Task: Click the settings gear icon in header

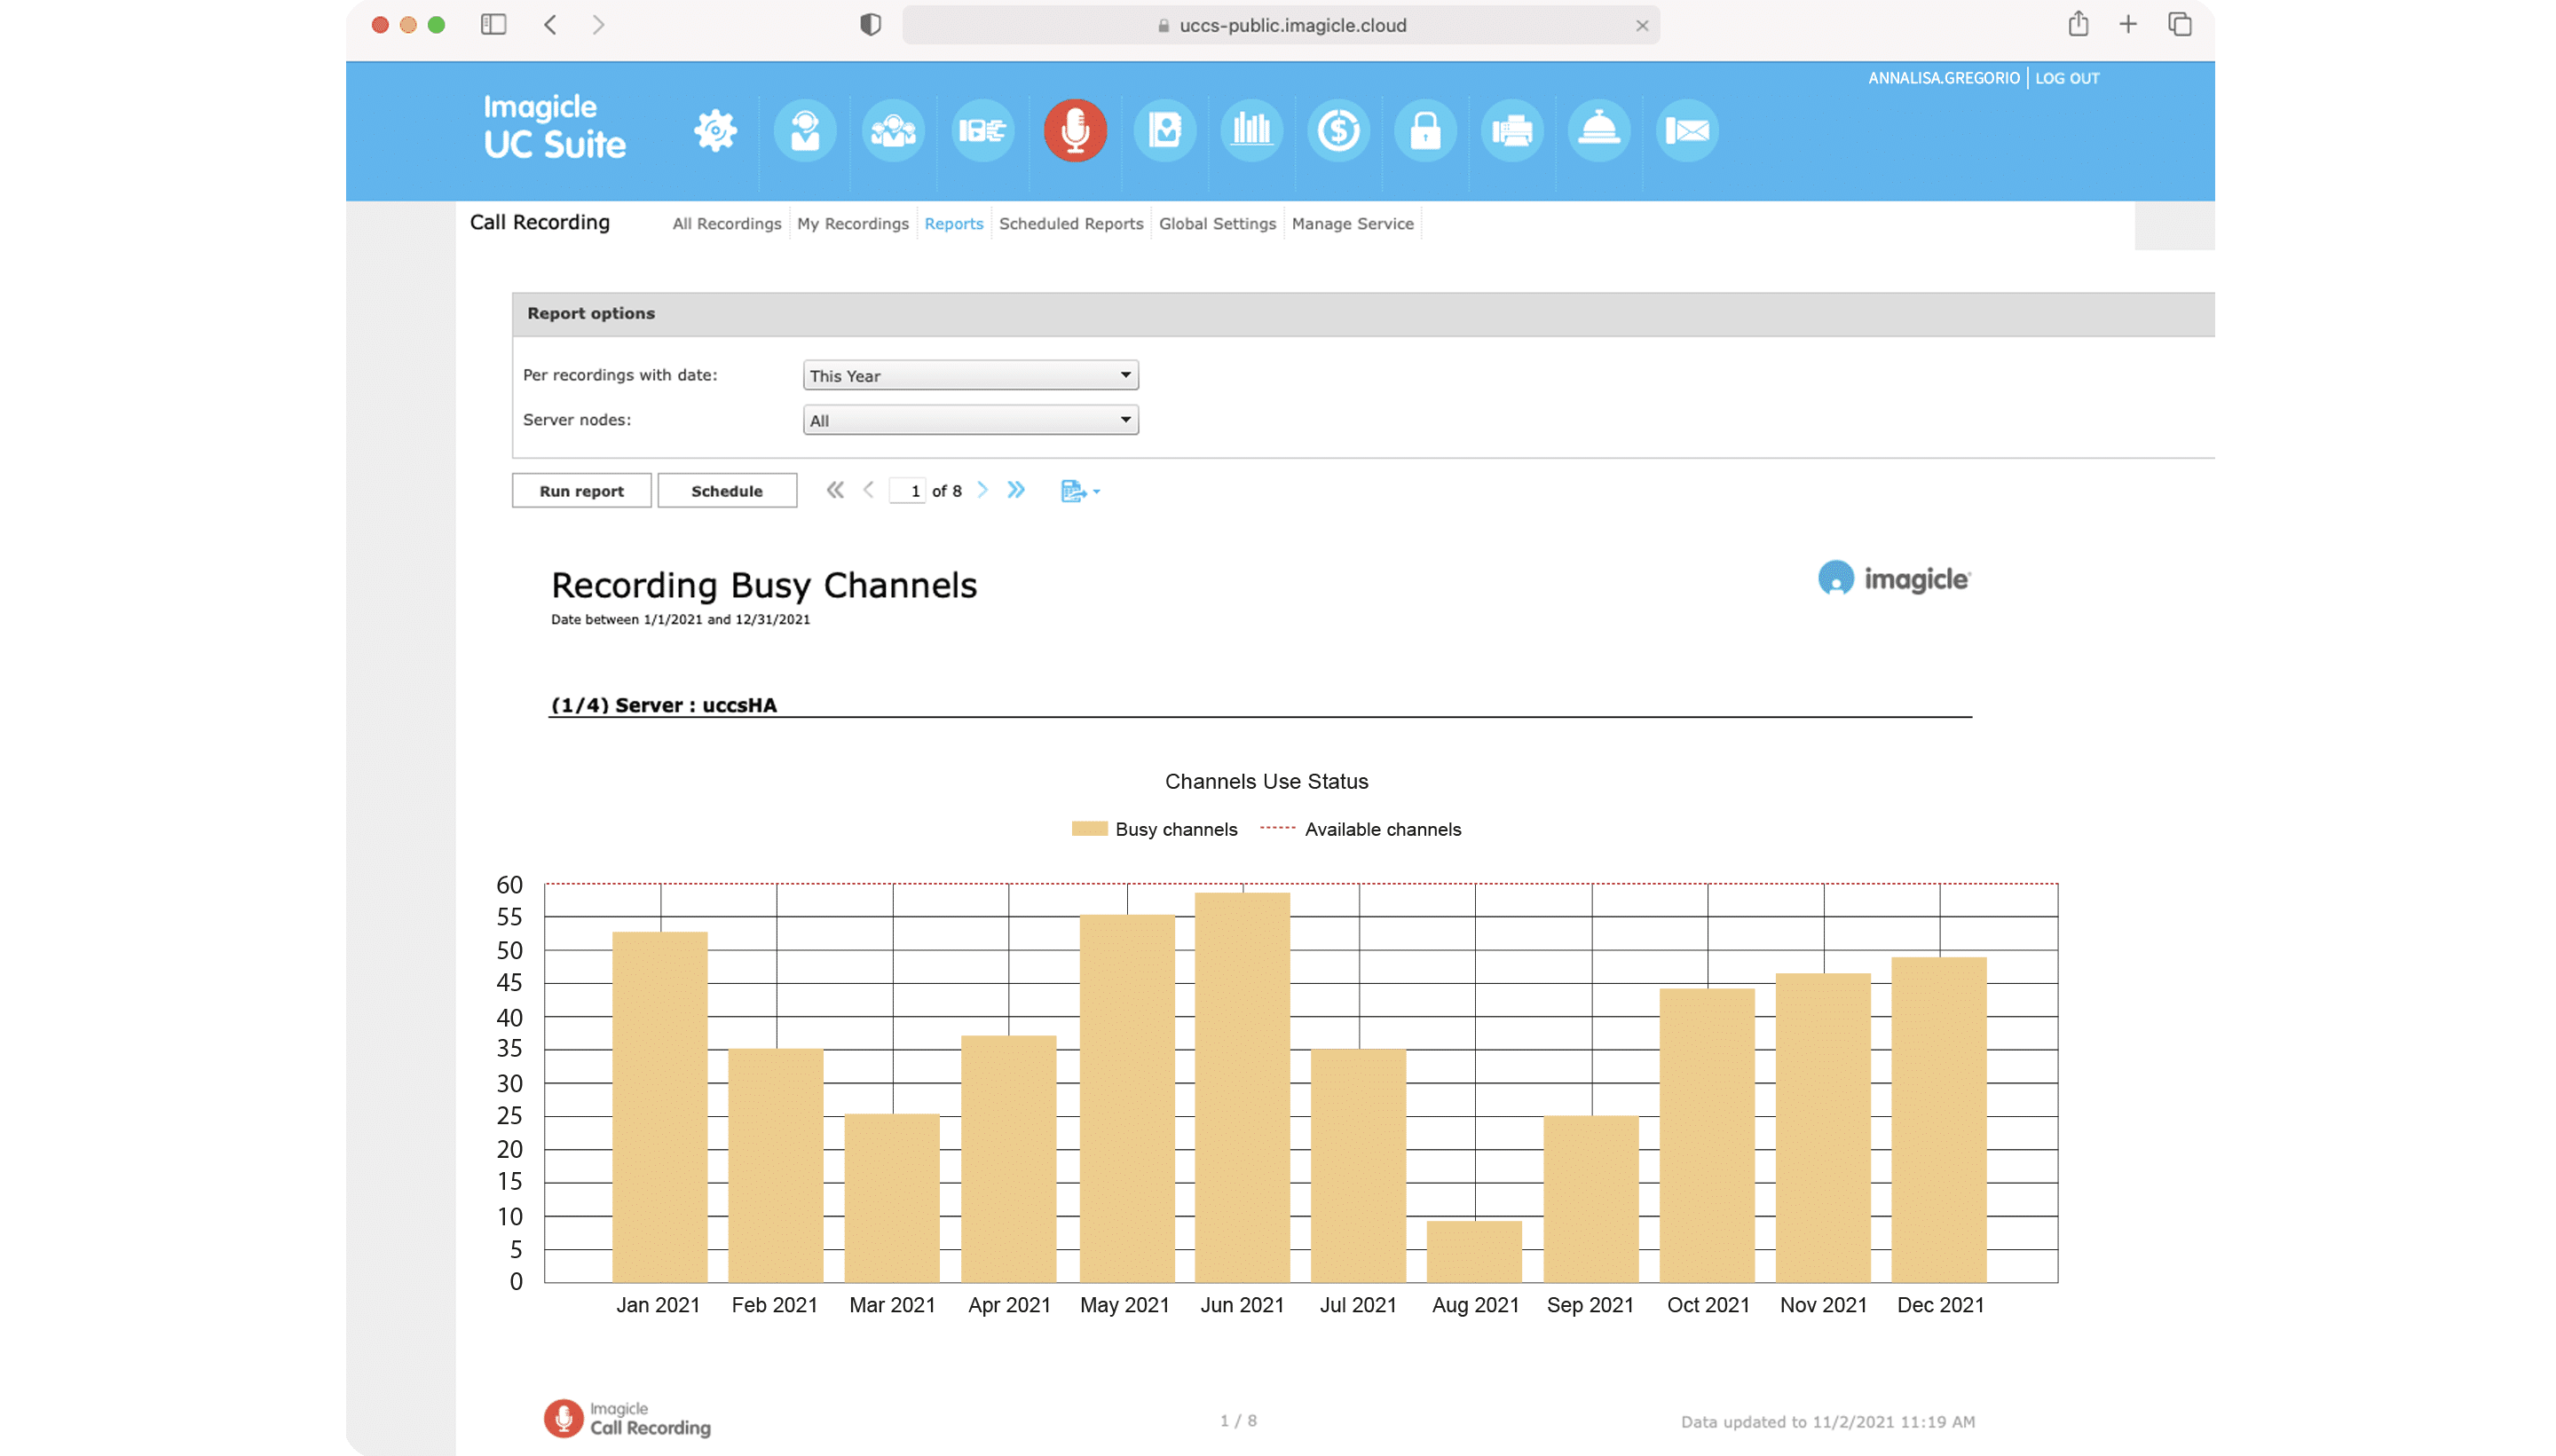Action: point(716,131)
